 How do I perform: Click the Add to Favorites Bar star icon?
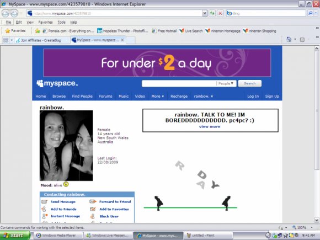point(37,31)
